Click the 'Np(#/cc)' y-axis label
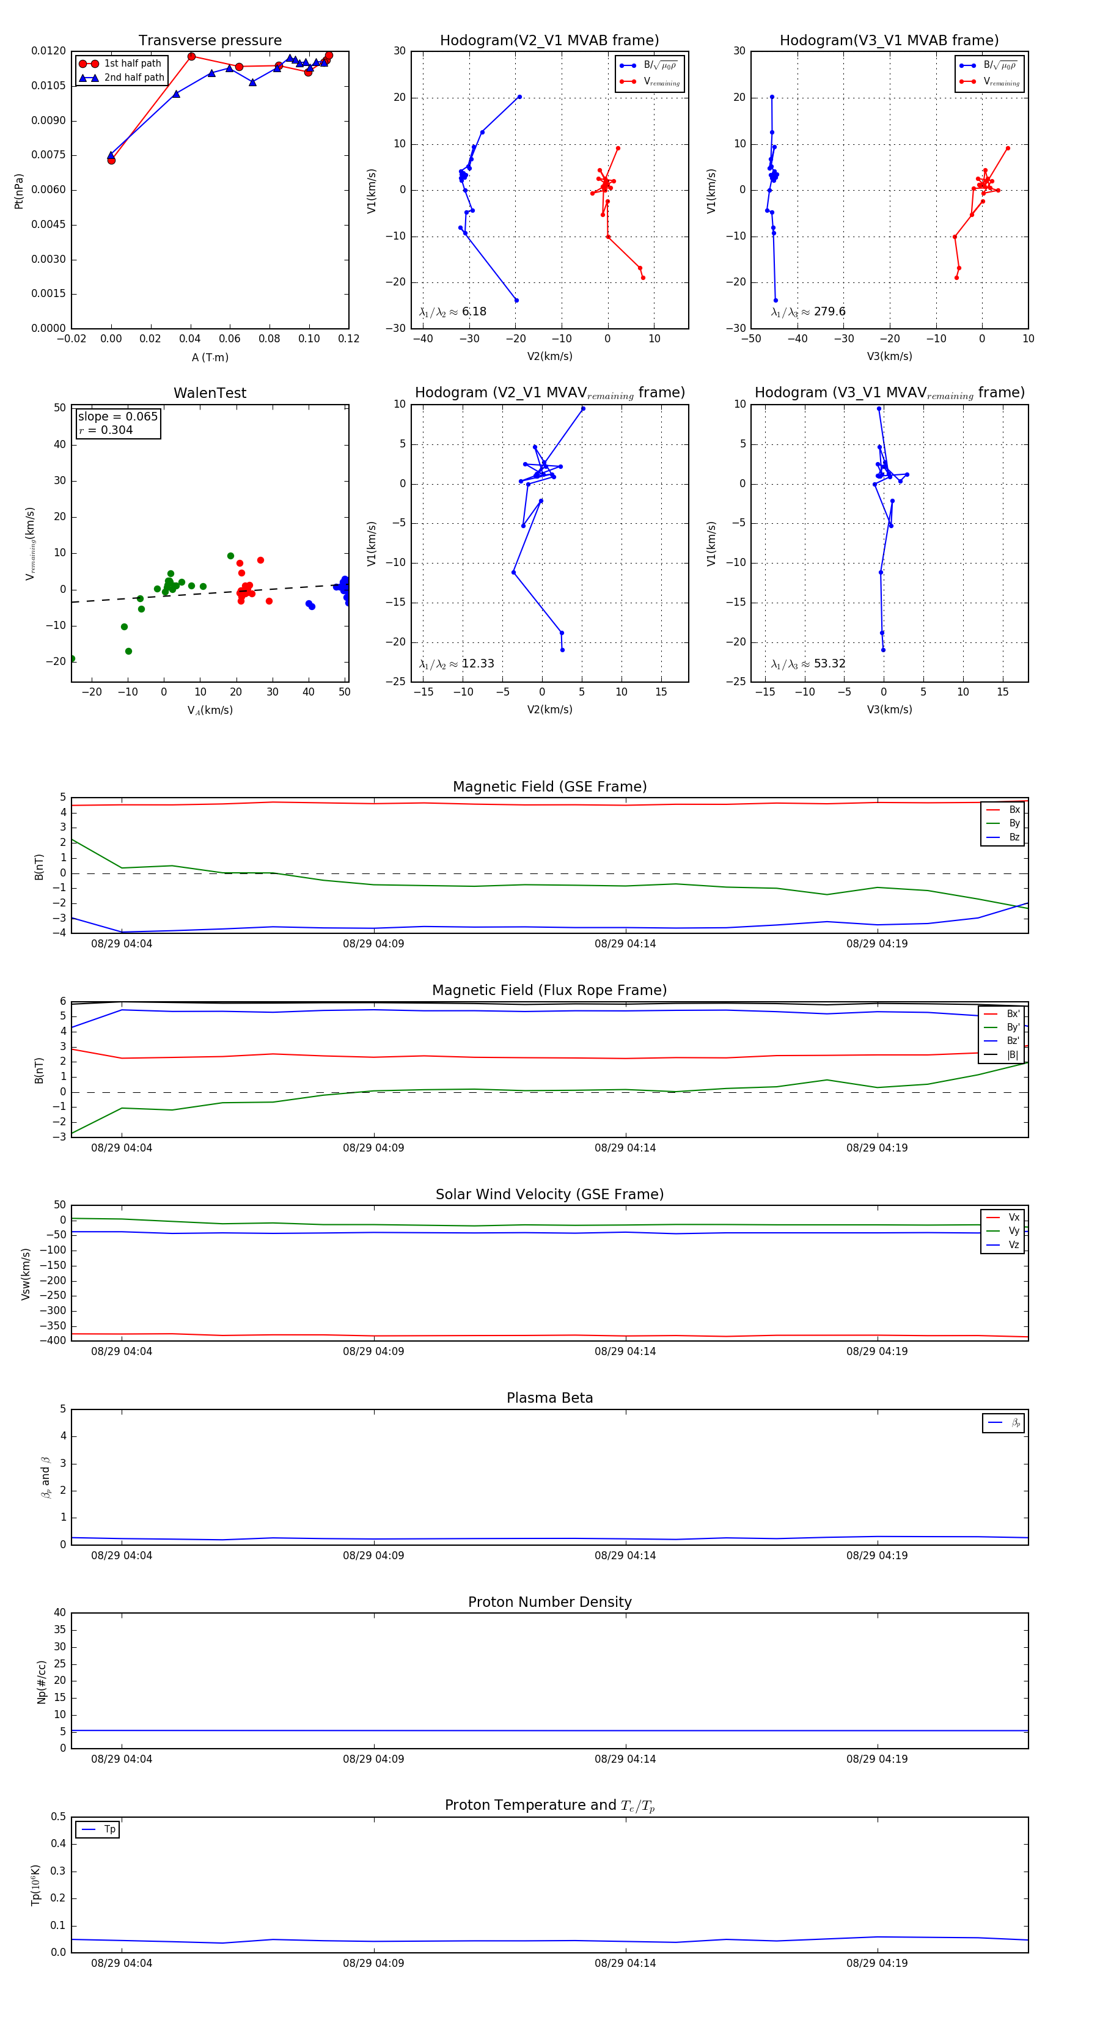Image resolution: width=1100 pixels, height=2017 pixels. click(42, 1682)
